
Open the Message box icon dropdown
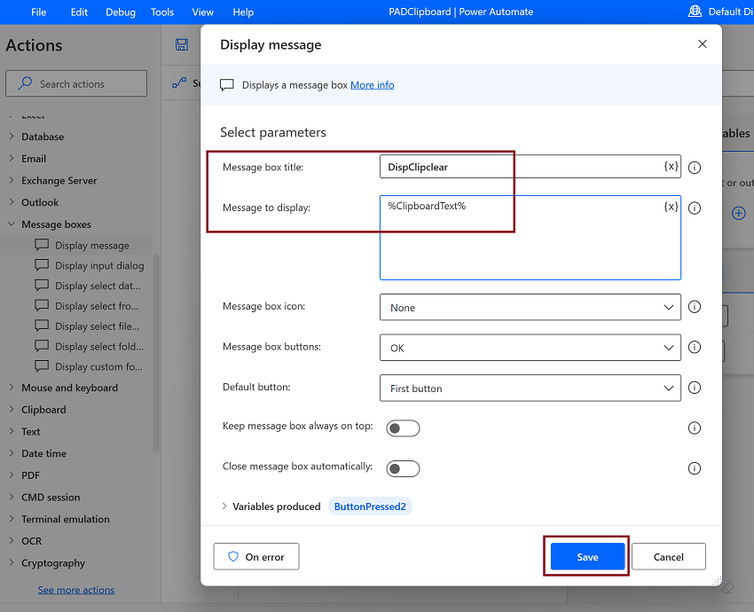pos(530,307)
